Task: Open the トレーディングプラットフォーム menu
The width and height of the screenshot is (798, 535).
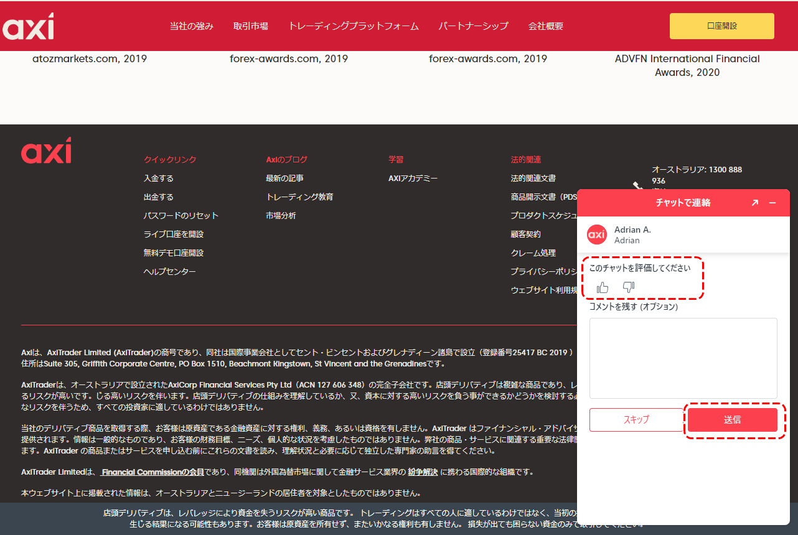Action: (354, 26)
